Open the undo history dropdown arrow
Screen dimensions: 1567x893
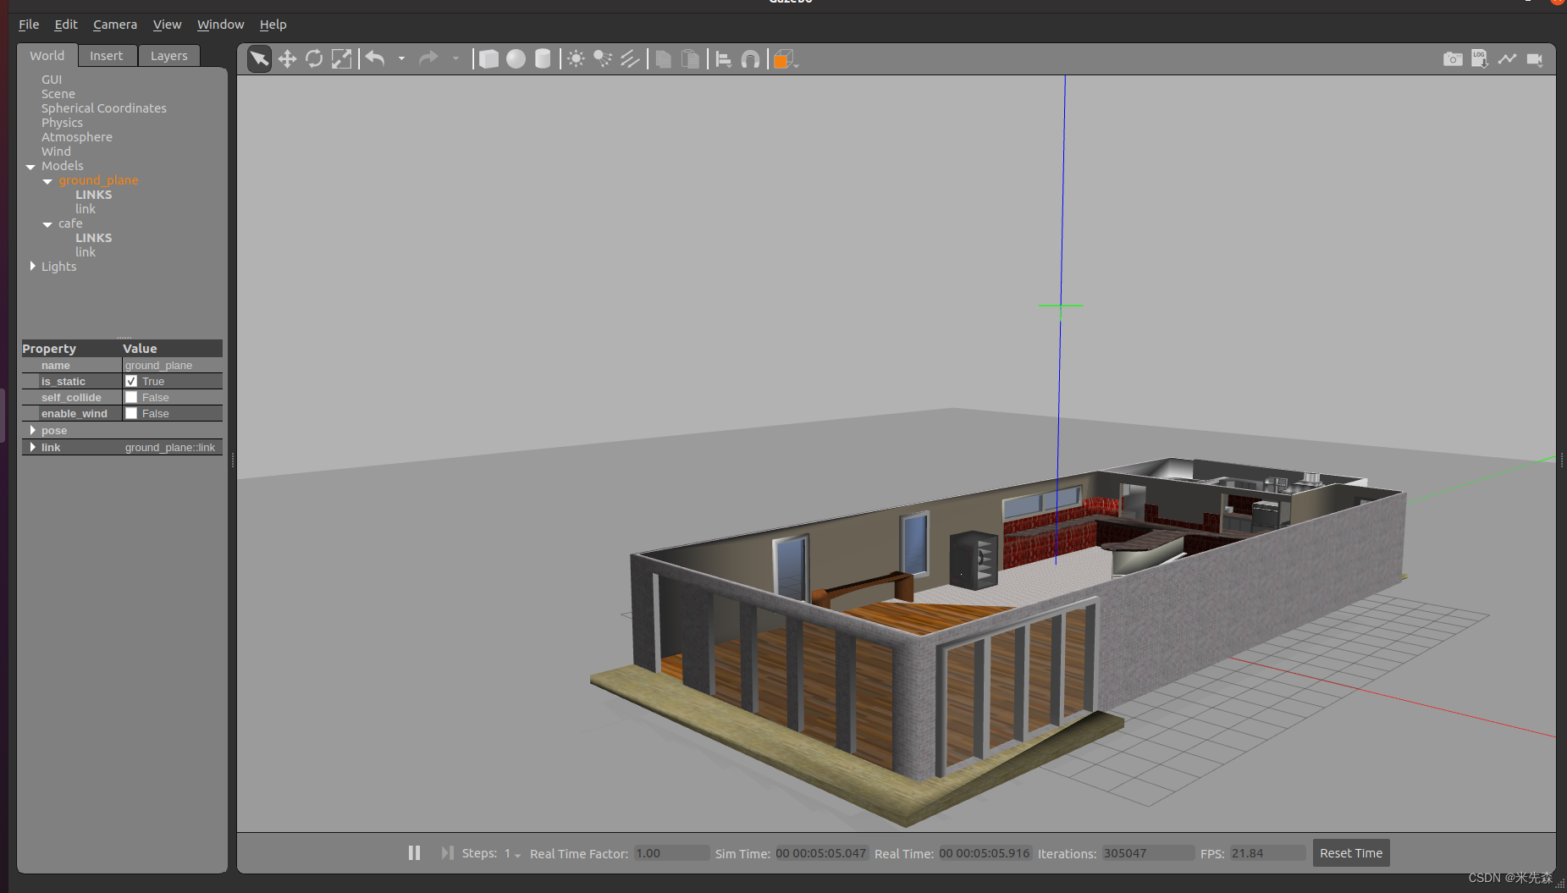[401, 58]
